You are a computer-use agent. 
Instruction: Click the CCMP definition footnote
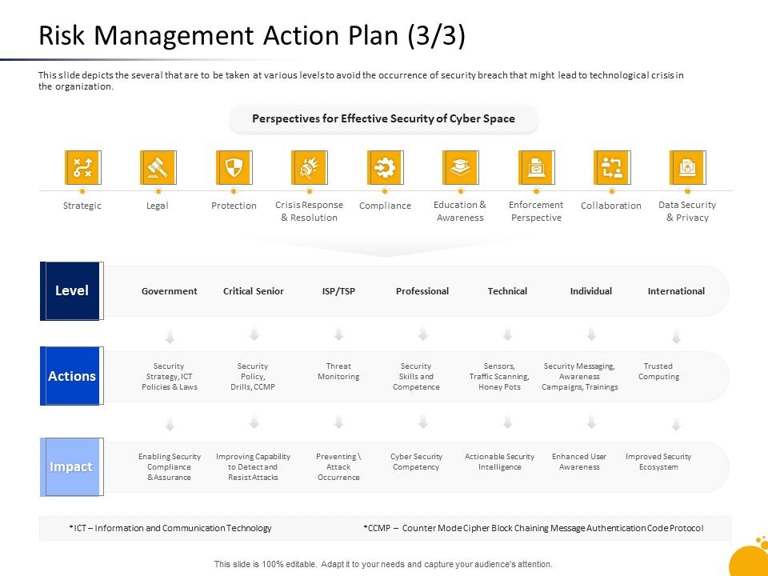pyautogui.click(x=534, y=528)
